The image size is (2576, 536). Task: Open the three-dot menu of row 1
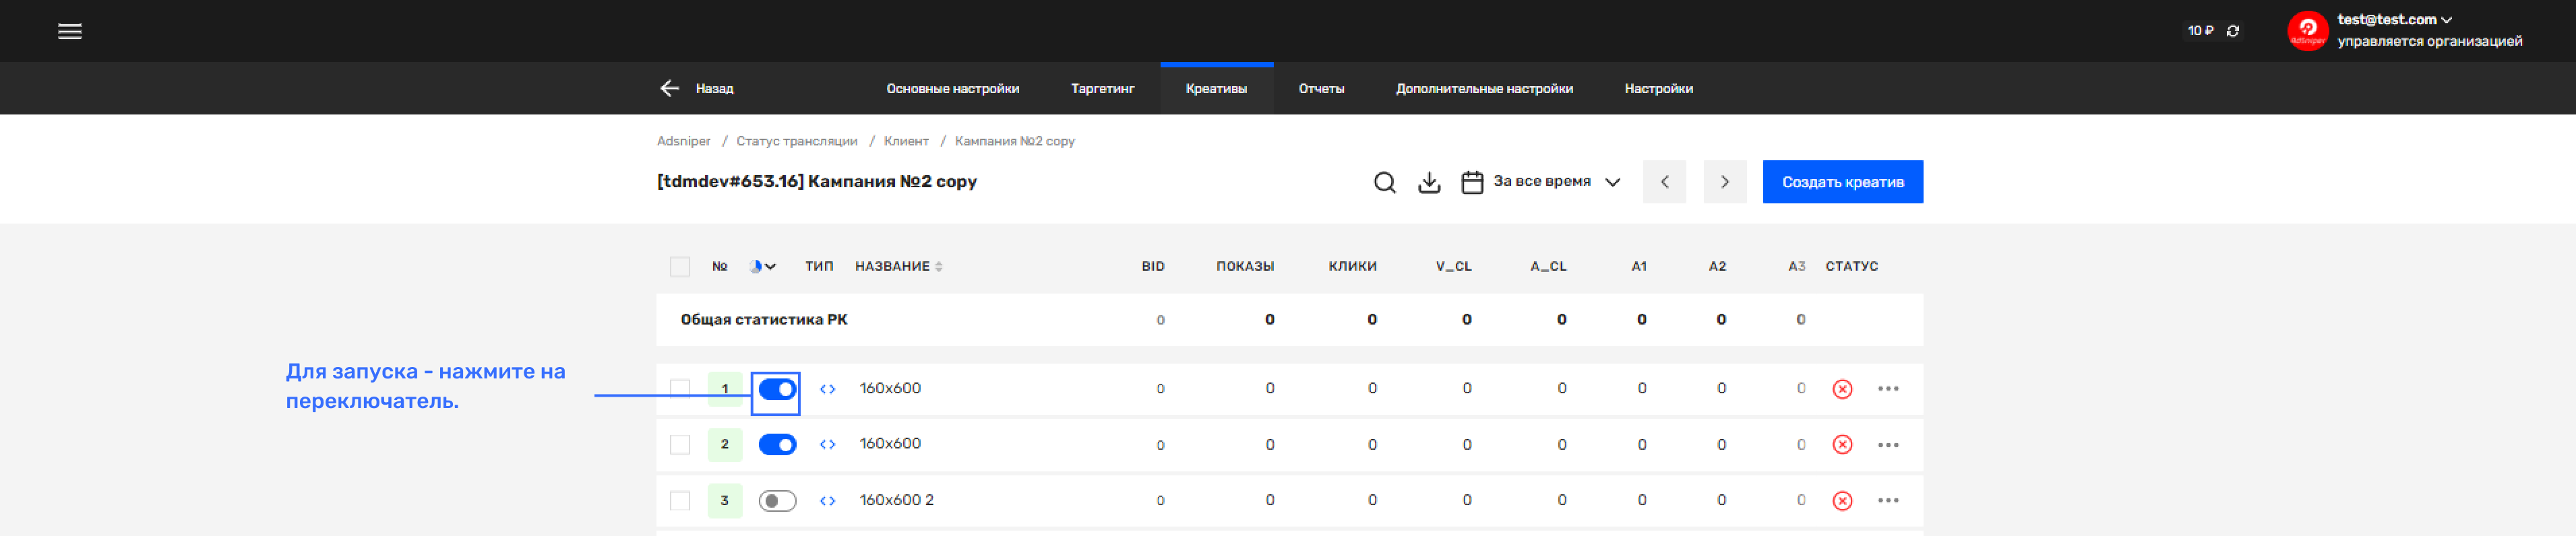[1888, 389]
